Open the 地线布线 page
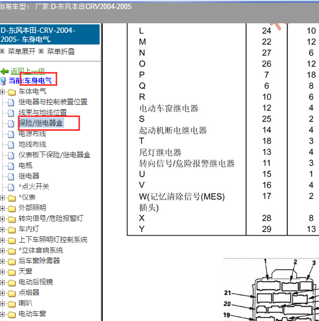This screenshot has height=321, width=319. pos(32,144)
